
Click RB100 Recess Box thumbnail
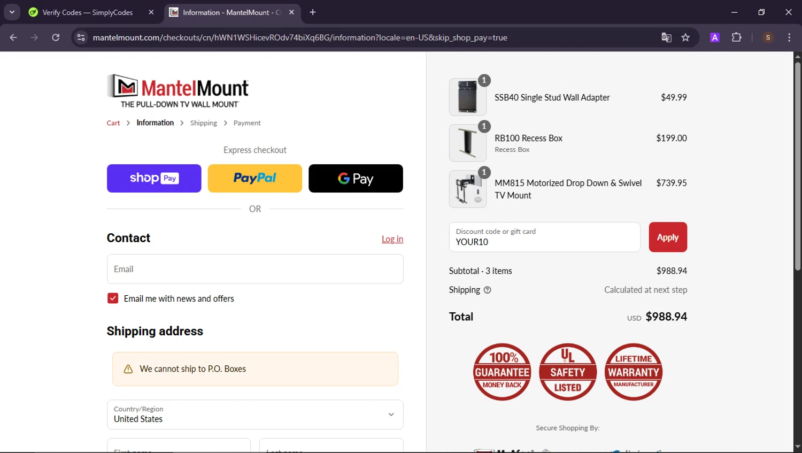coord(468,143)
